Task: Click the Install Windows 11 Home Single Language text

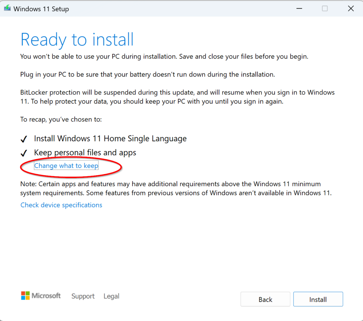Action: 110,139
